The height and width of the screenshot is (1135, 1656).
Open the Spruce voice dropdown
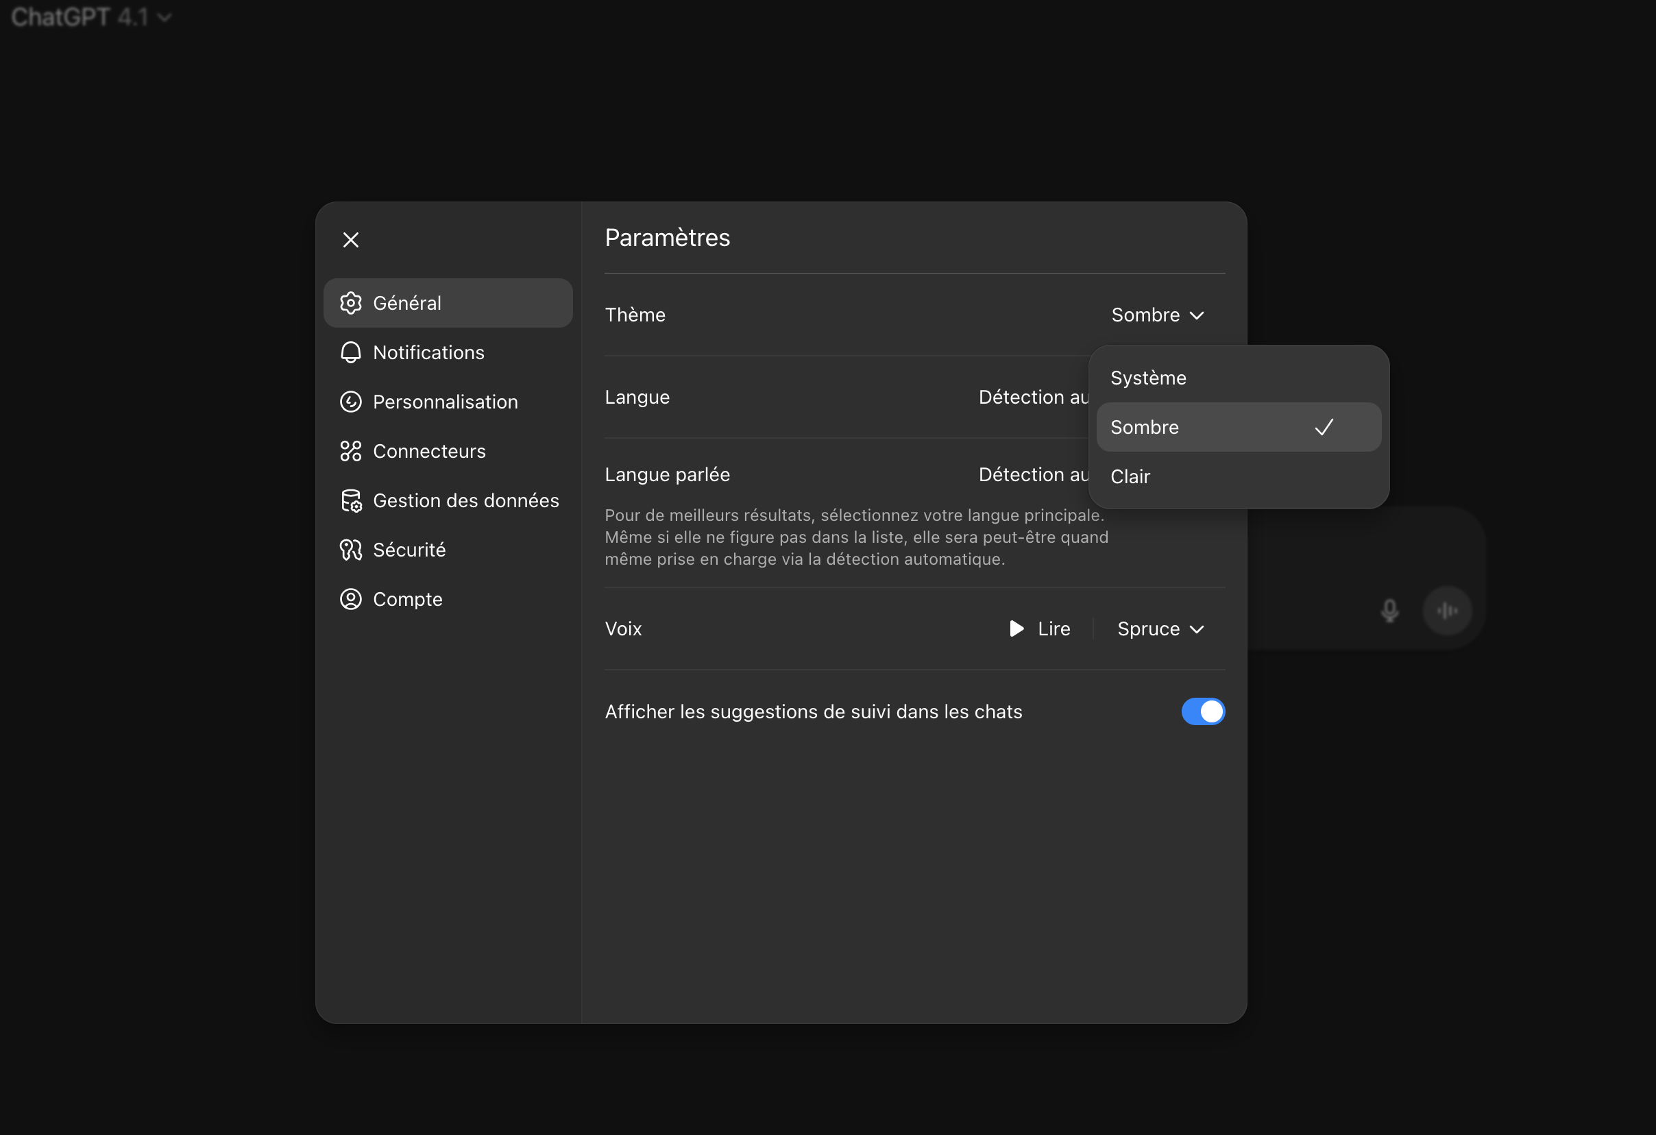[x=1160, y=628]
